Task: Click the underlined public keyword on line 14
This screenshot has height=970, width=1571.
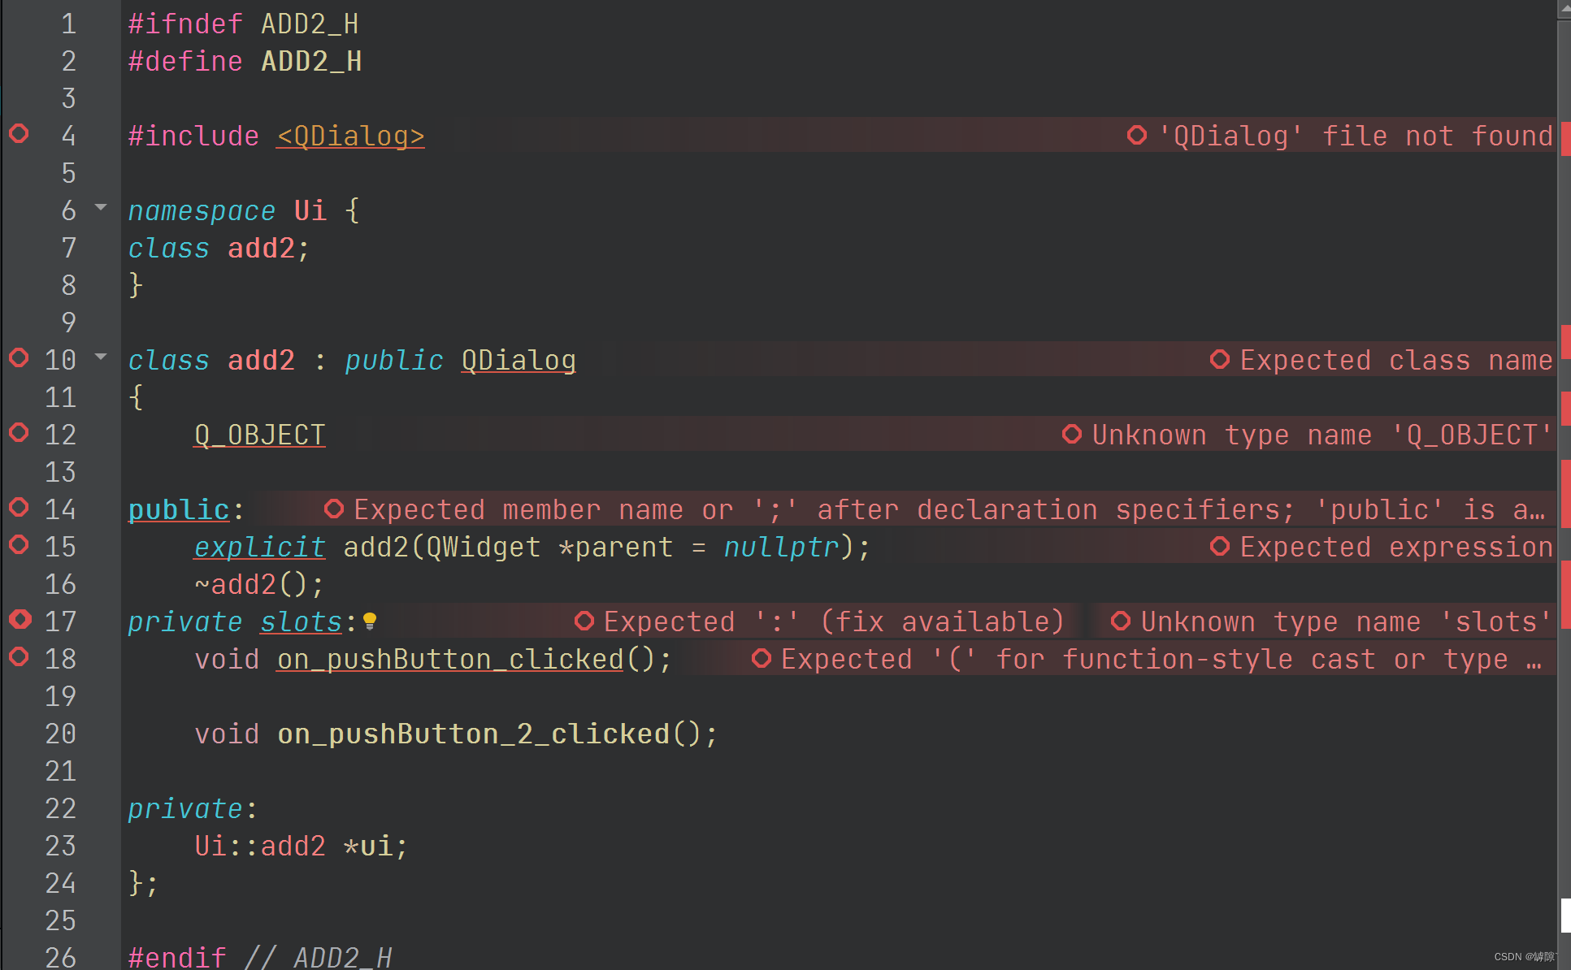Action: [x=179, y=509]
